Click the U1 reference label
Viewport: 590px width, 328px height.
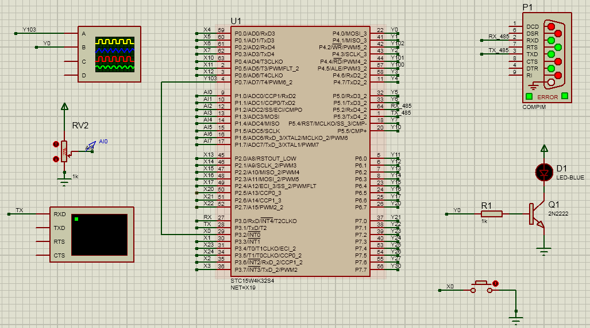click(x=236, y=21)
